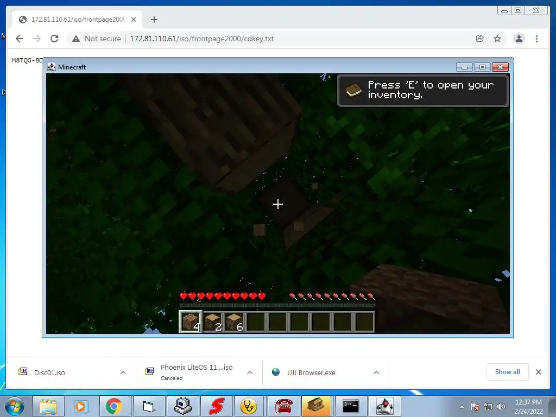
Task: Click the forward navigation arrow
Action: (x=37, y=39)
